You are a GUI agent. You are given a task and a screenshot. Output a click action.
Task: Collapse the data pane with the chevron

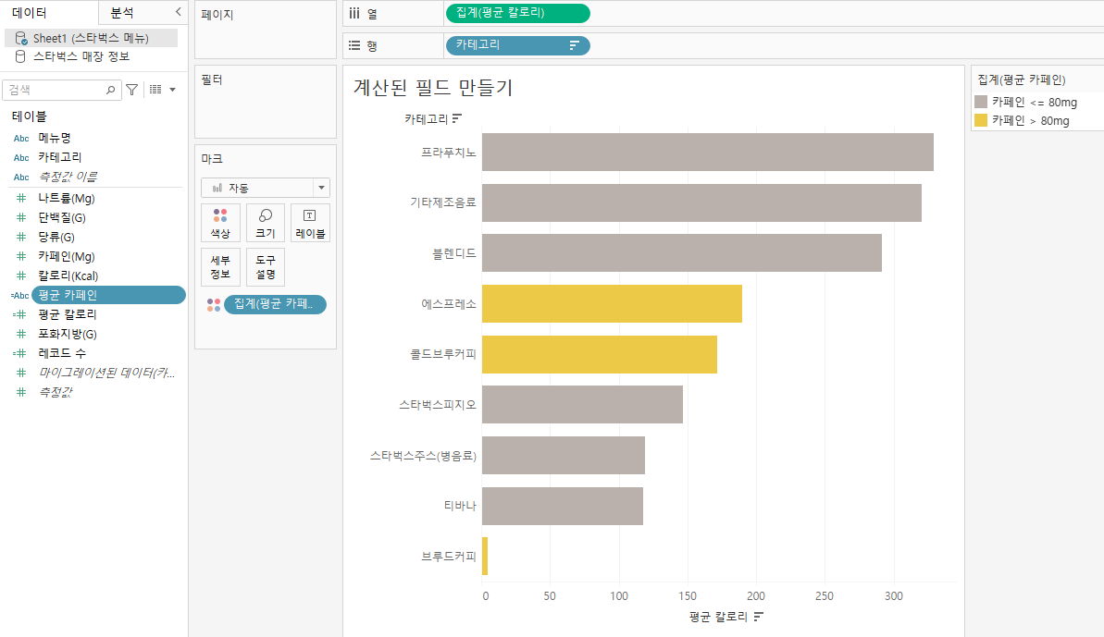[178, 12]
